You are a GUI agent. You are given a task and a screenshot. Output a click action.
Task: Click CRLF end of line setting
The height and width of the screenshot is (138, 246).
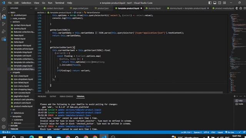pyautogui.click(x=213, y=132)
